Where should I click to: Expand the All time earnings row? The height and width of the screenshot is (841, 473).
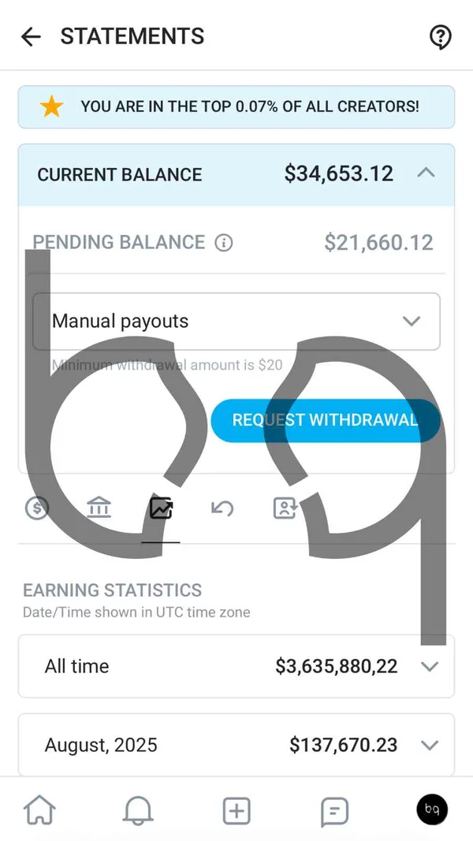pos(430,666)
